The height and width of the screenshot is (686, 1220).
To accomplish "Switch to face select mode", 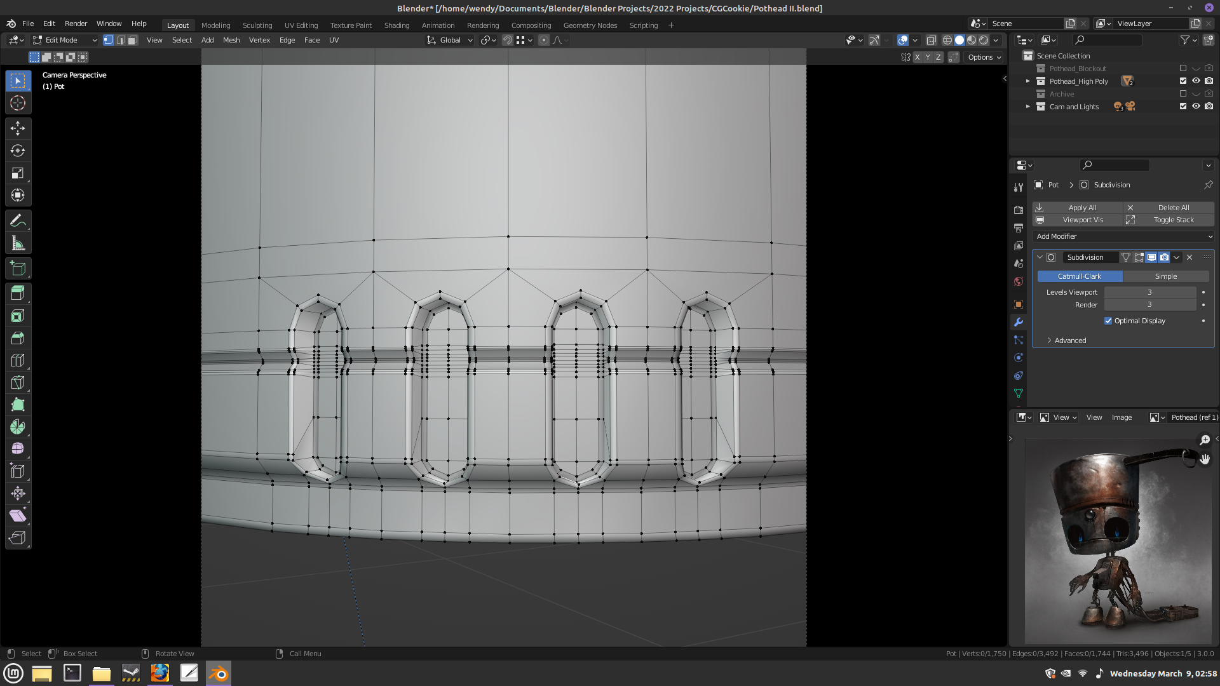I will (132, 40).
